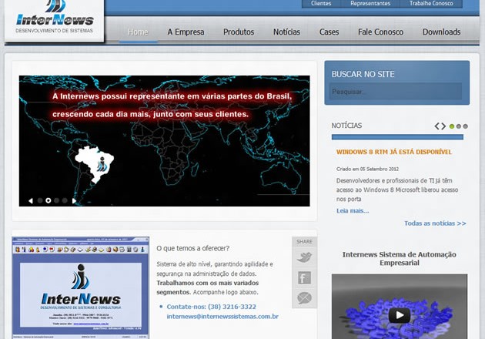Open the Trabalhe Conosco top link
485x339 pixels.
(431, 4)
